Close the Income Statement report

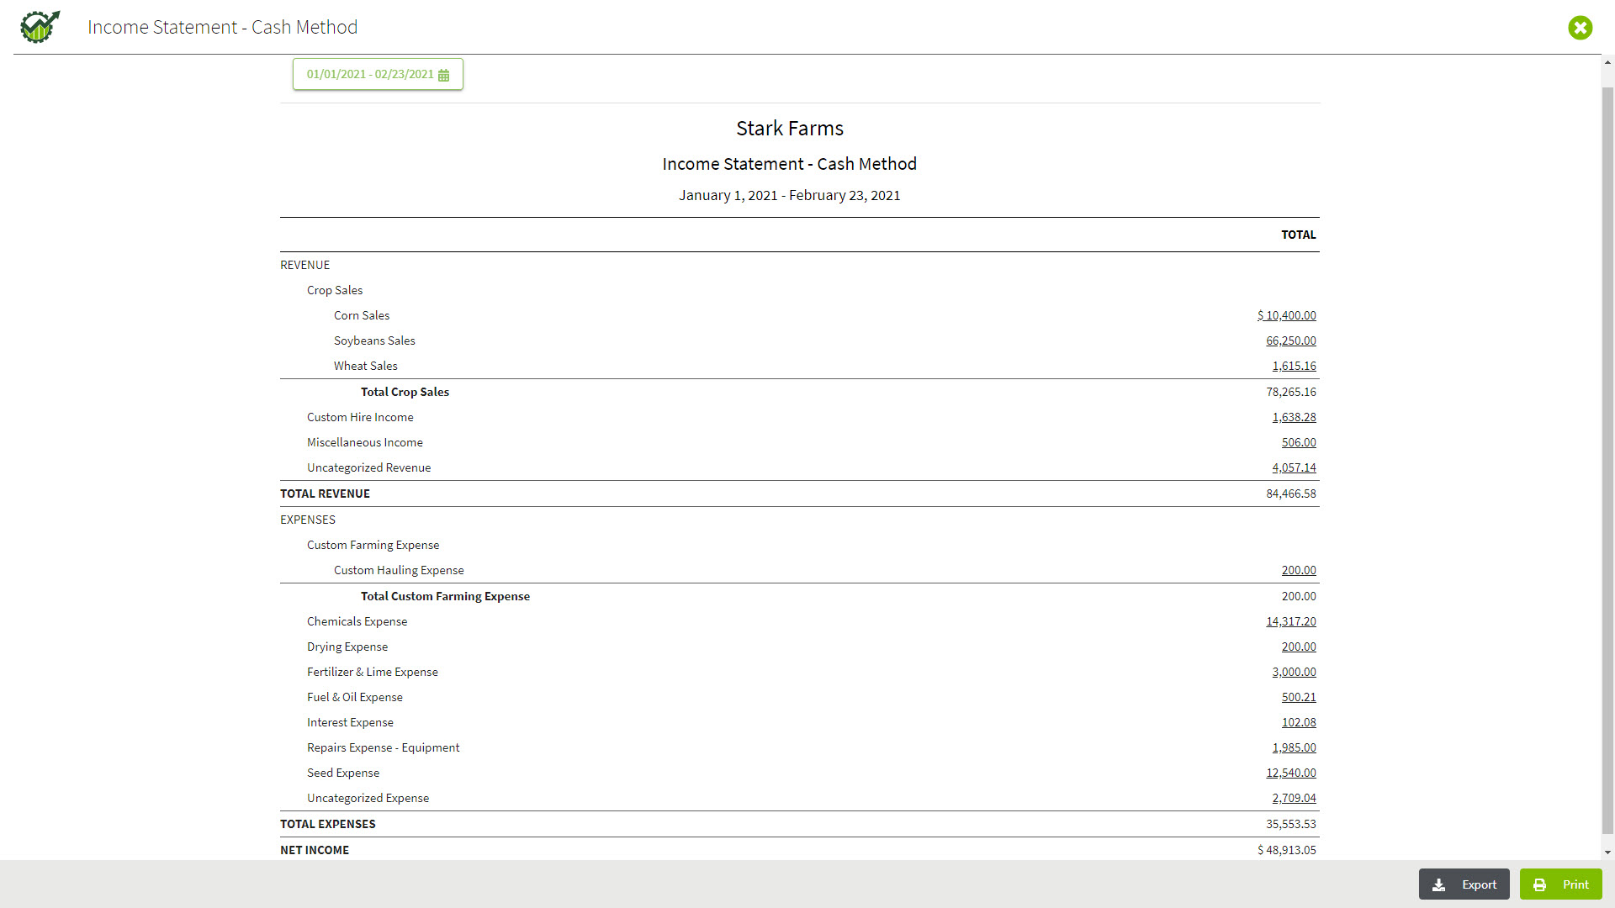point(1580,28)
